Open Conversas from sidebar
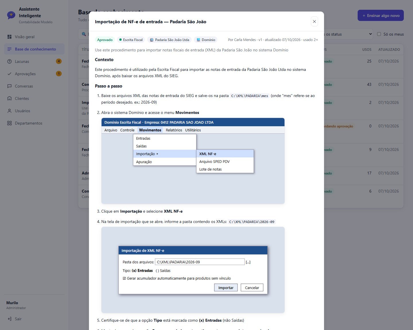The width and height of the screenshot is (413, 330). point(34,86)
